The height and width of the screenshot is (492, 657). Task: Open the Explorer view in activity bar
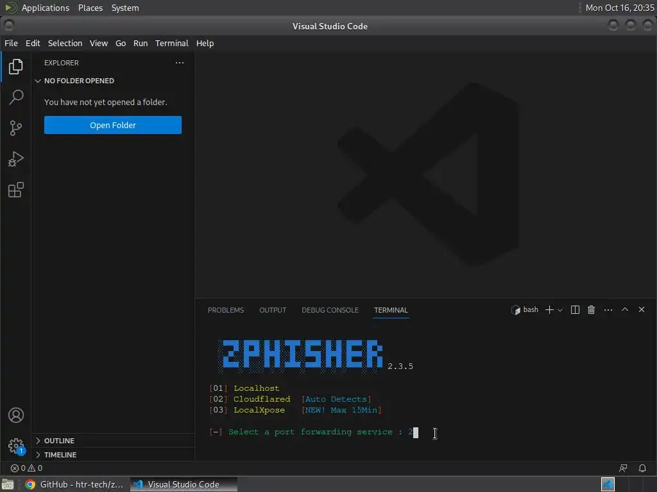click(x=16, y=66)
